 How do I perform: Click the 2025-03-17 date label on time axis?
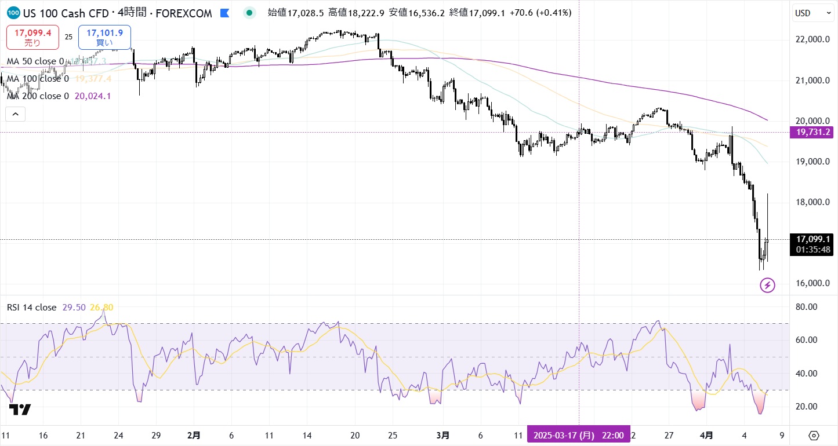(x=578, y=436)
